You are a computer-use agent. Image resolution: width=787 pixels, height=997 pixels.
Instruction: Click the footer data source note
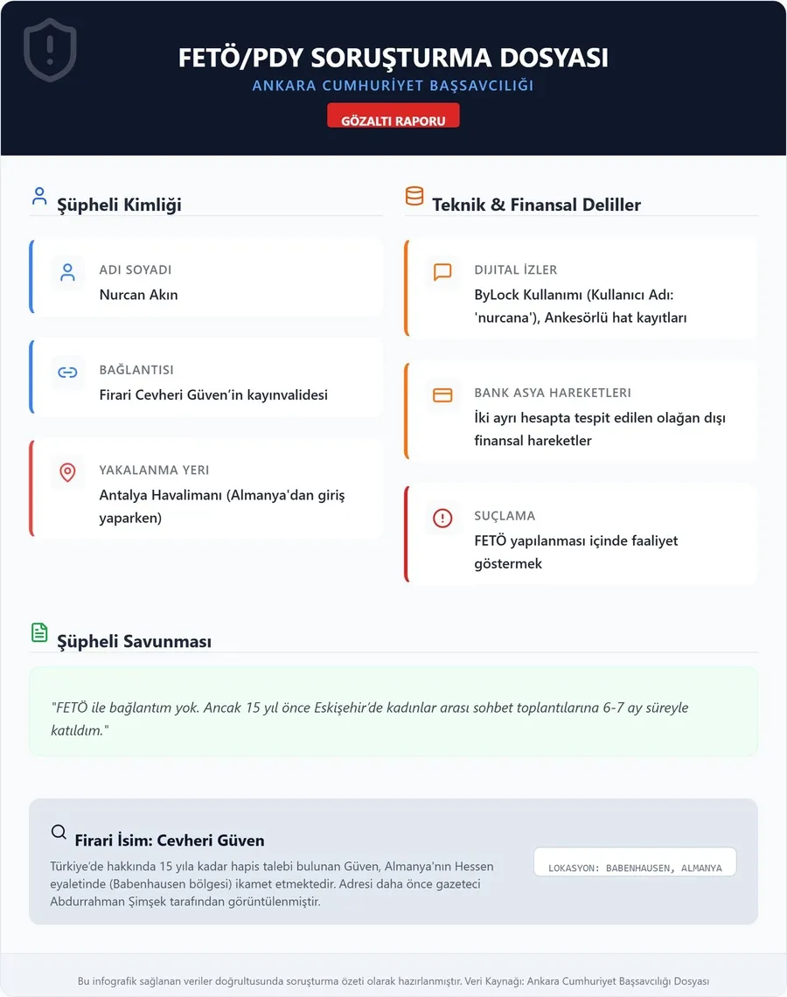point(393,981)
